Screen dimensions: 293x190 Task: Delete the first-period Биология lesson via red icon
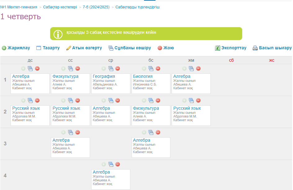[158, 68]
